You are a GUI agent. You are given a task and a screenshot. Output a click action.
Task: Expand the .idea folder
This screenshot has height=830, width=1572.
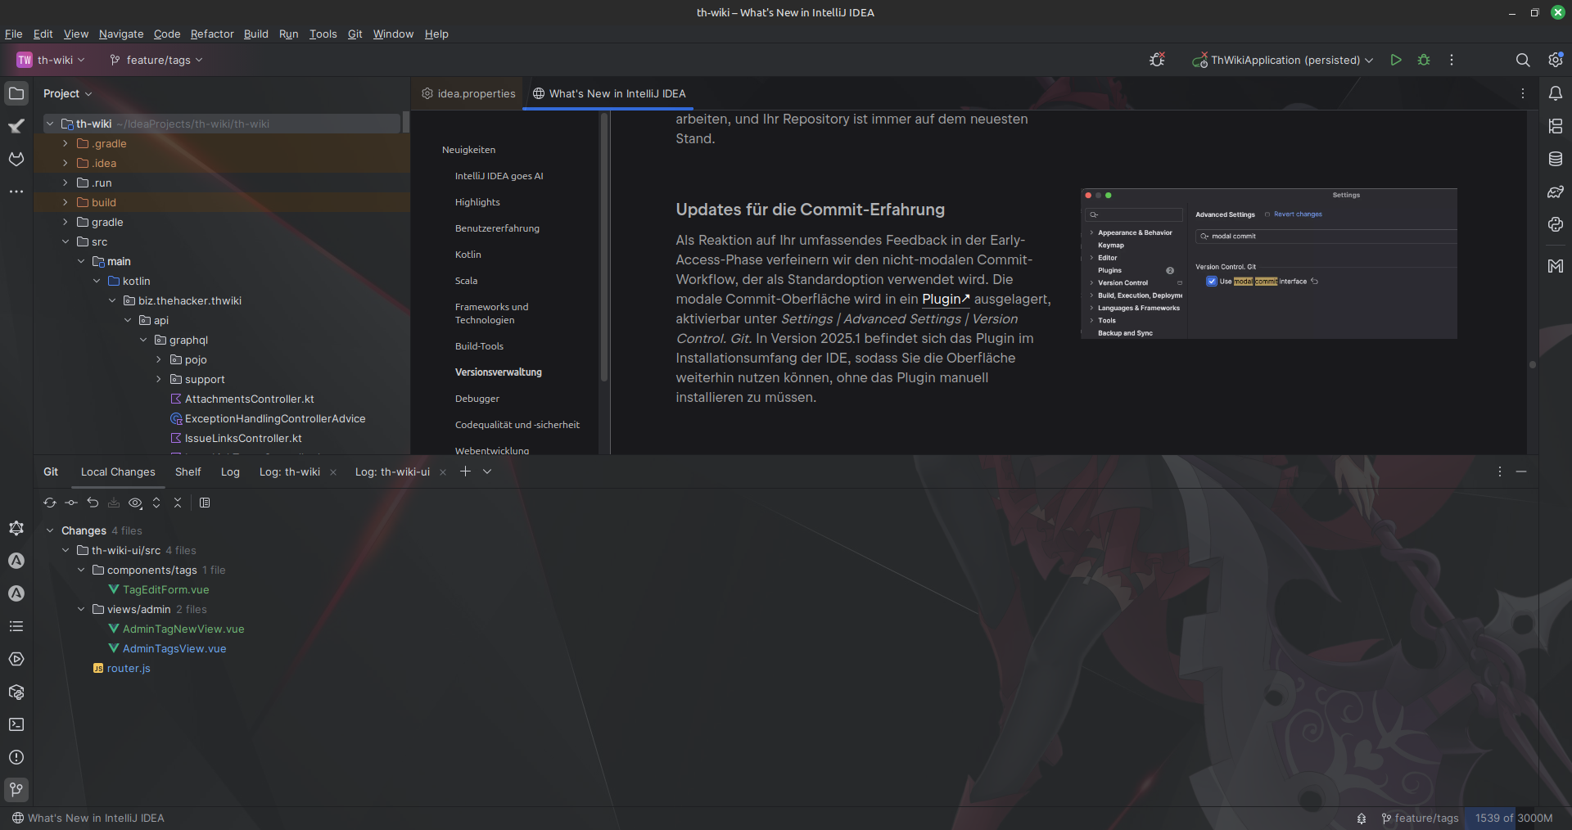pos(65,163)
